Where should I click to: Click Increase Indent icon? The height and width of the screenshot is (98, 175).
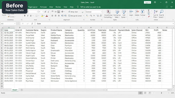[x=65, y=16]
